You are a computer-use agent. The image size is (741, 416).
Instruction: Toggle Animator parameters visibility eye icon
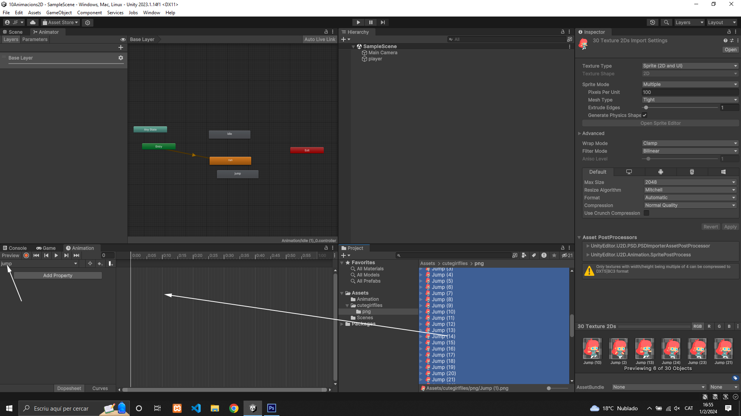(123, 39)
